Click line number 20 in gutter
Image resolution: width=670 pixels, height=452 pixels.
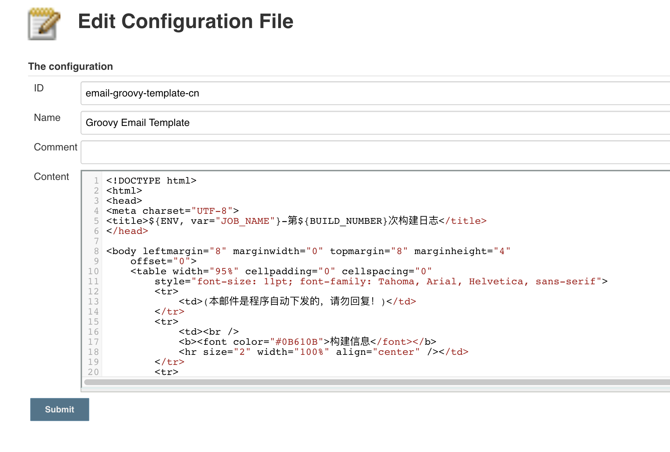[x=93, y=372]
